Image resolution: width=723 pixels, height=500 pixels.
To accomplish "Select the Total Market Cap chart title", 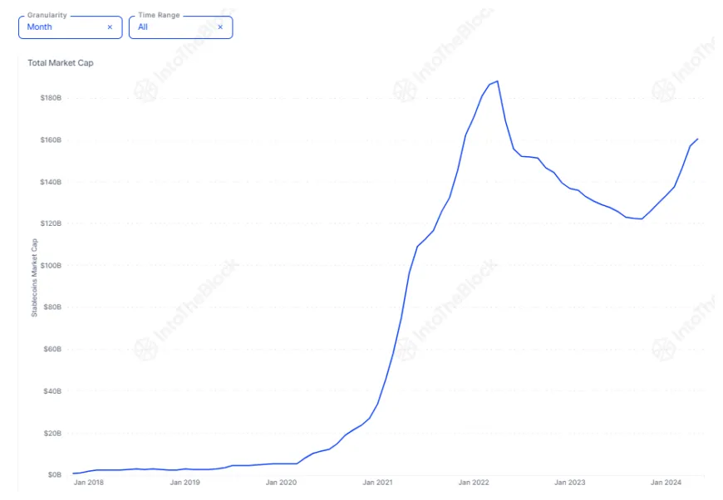I will tap(60, 62).
